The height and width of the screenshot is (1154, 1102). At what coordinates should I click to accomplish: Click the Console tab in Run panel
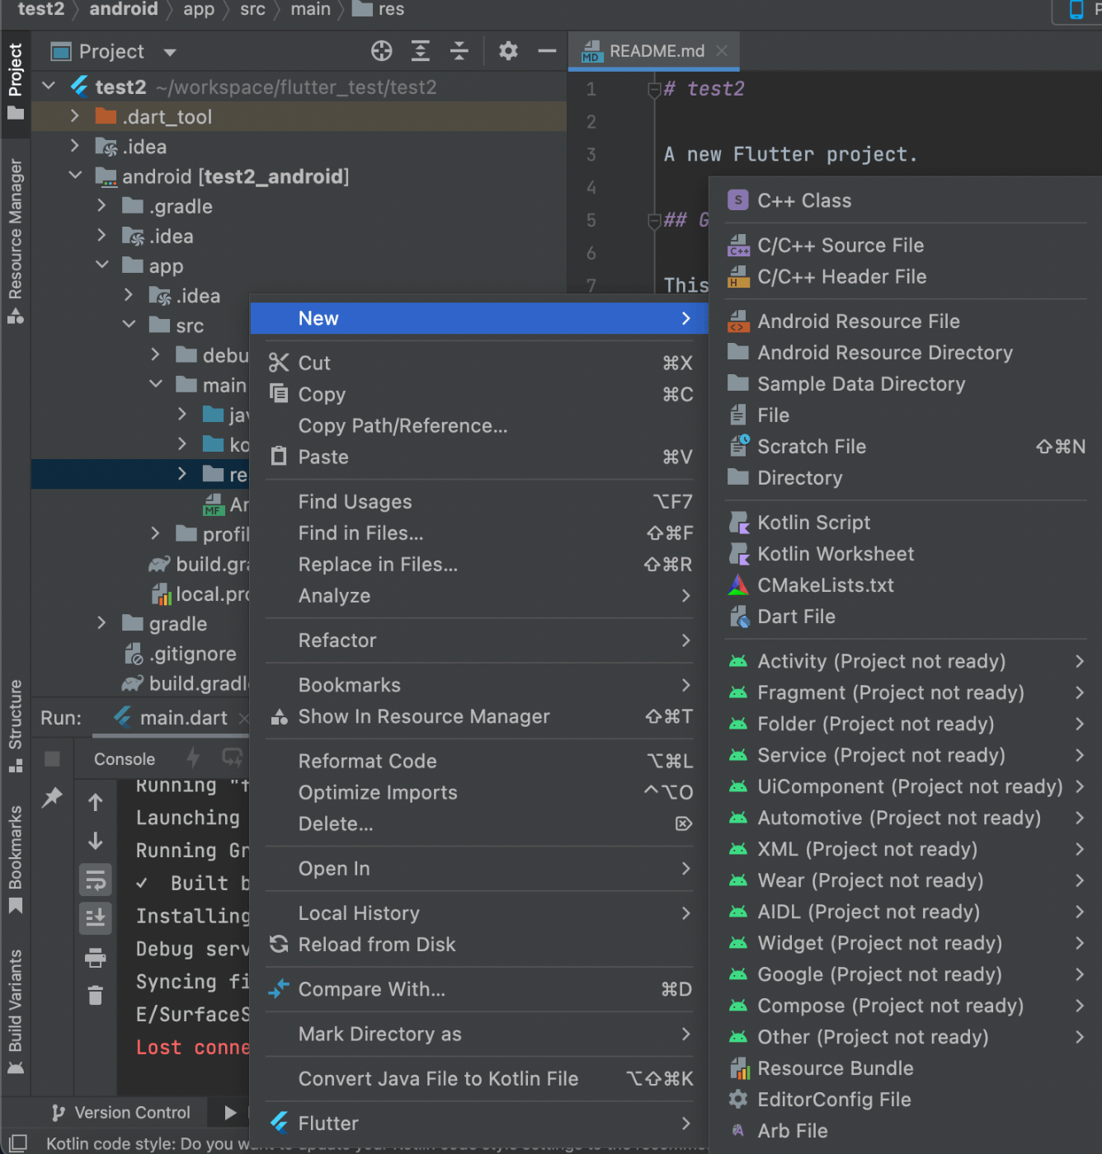pos(124,758)
